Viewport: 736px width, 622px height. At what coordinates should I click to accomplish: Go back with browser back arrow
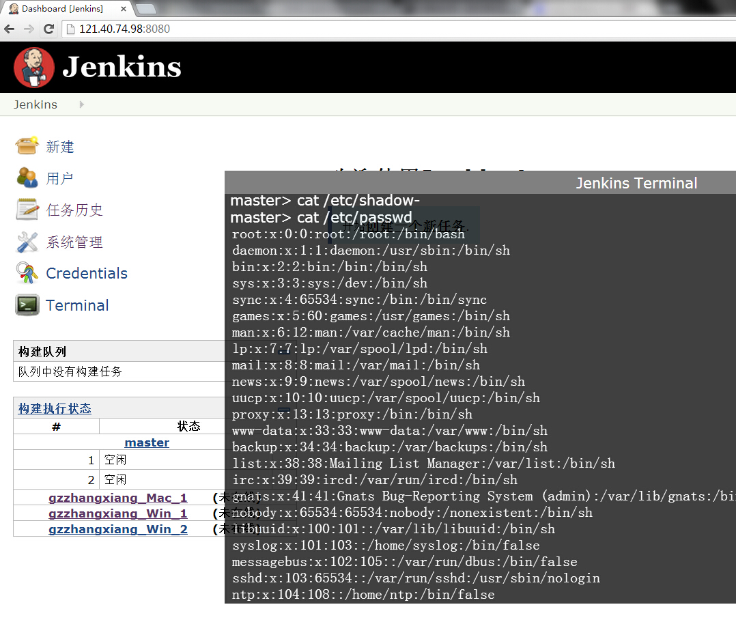tap(9, 29)
